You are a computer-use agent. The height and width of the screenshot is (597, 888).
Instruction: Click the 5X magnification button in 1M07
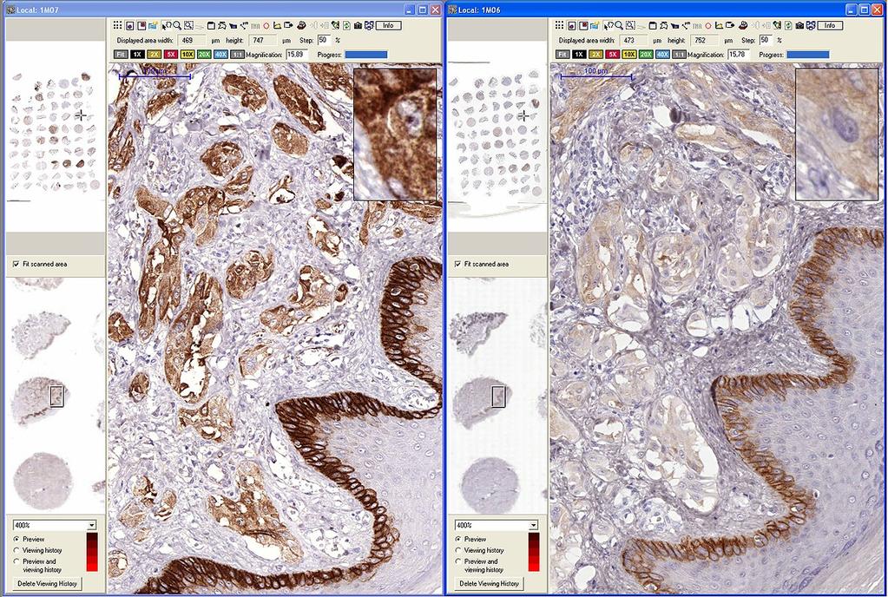[x=170, y=55]
